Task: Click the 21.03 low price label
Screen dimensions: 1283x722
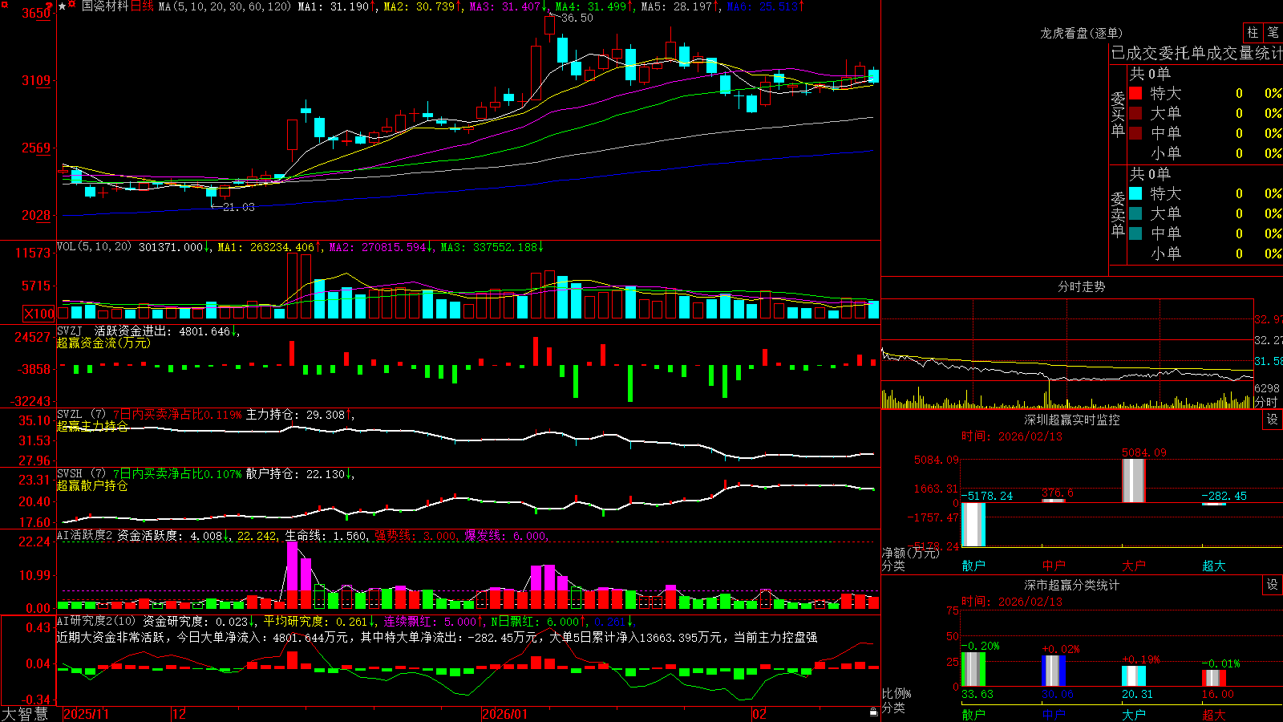Action: point(238,207)
